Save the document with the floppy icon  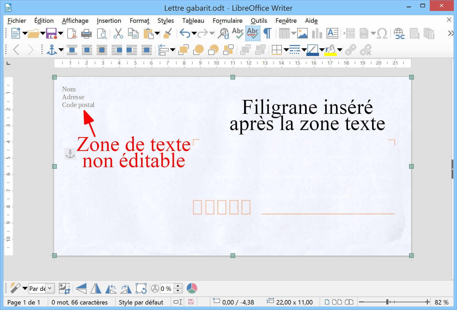(52, 33)
